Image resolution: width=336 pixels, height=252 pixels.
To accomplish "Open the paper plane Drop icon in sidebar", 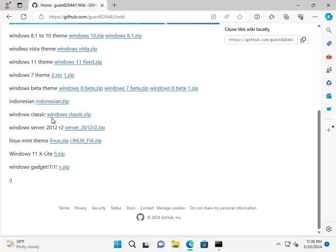I will [329, 109].
